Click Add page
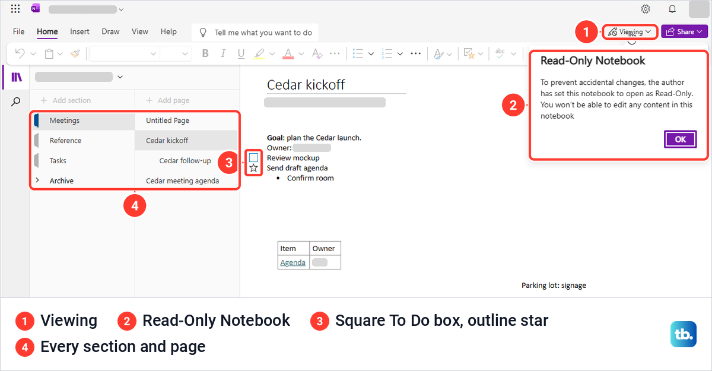The image size is (712, 371). coord(168,100)
